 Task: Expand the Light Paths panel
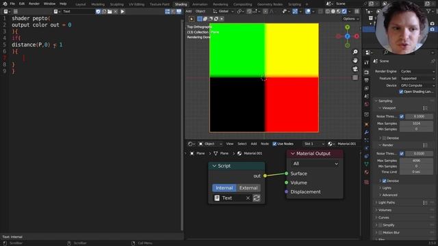tap(386, 202)
